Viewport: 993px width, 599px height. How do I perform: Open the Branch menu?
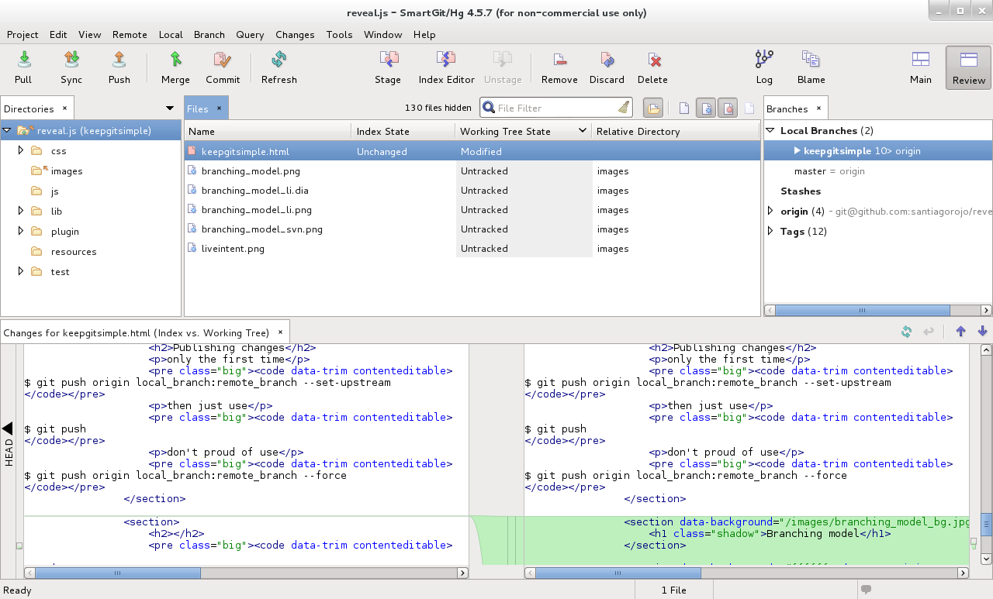(x=209, y=35)
